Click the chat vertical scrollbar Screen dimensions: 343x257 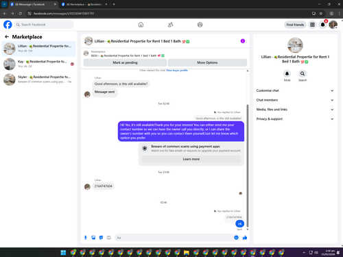(248, 166)
